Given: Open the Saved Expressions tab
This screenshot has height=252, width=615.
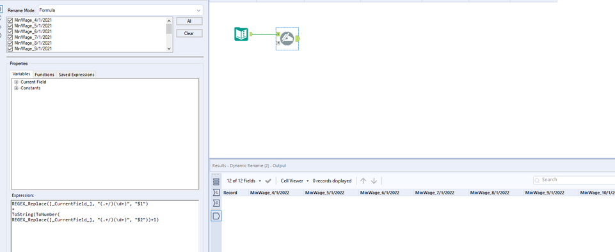Looking at the screenshot, I should (77, 75).
